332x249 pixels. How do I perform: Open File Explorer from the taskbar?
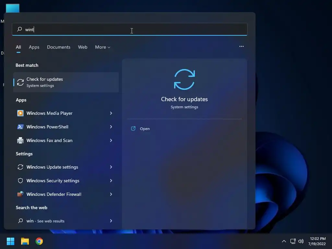tap(25, 241)
